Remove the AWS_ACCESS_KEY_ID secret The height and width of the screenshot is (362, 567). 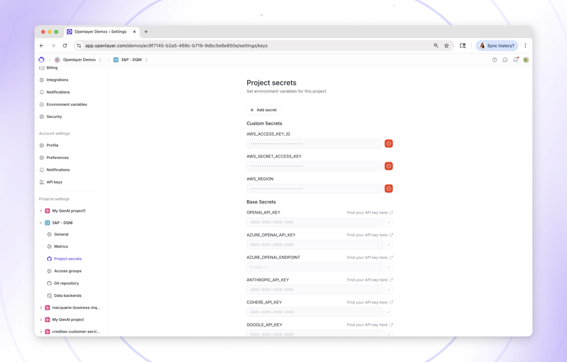point(388,143)
